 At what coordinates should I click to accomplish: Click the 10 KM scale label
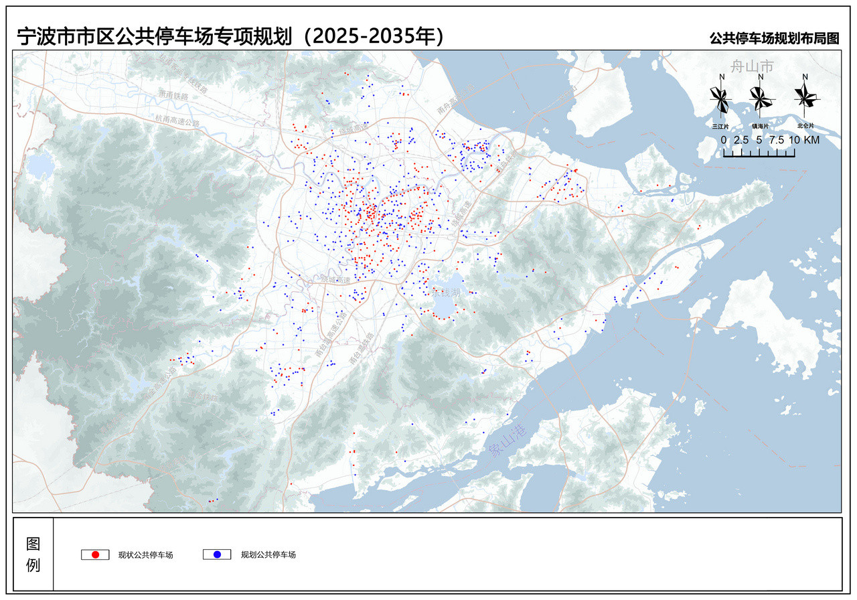click(x=804, y=140)
